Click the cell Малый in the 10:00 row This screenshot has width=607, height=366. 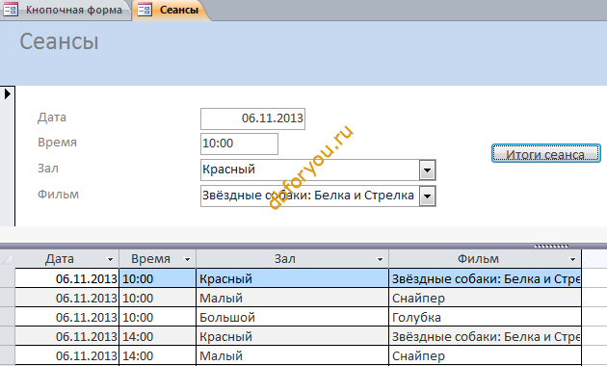click(x=292, y=298)
